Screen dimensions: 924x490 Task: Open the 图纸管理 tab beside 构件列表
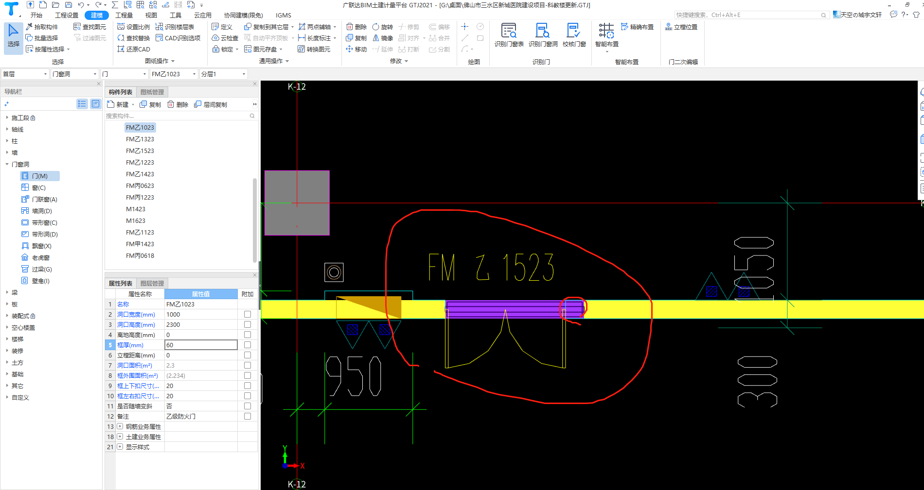[152, 92]
